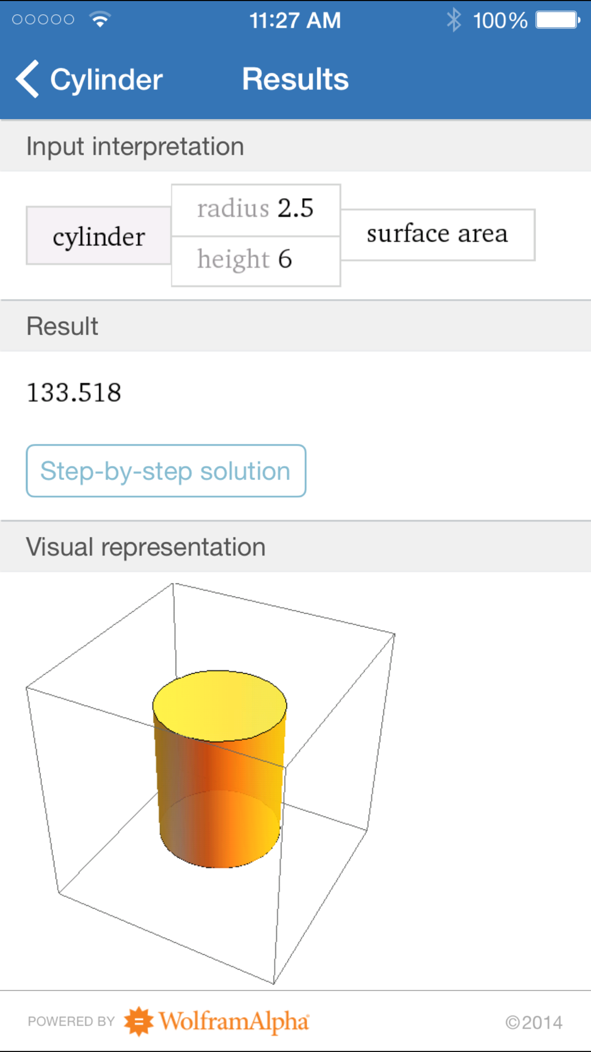Tap the Result section header
The image size is (591, 1052).
point(63,327)
